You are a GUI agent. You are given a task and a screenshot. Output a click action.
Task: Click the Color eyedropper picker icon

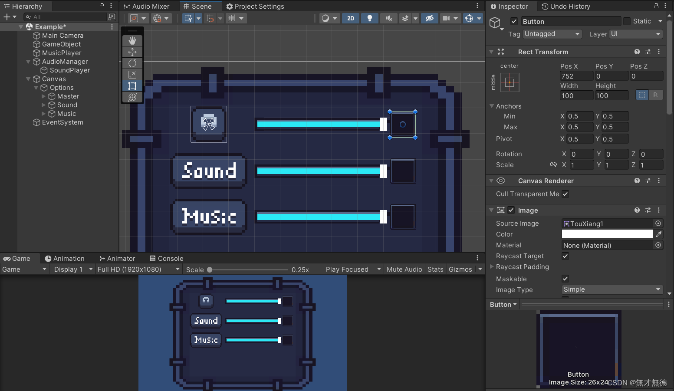click(x=659, y=234)
